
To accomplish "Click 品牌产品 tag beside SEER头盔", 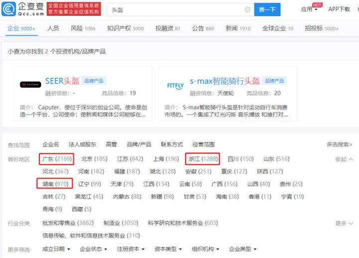I will click(94, 81).
